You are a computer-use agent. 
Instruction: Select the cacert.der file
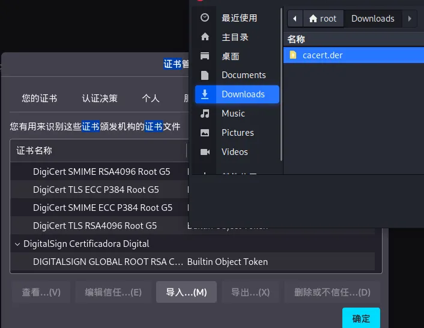(354, 55)
